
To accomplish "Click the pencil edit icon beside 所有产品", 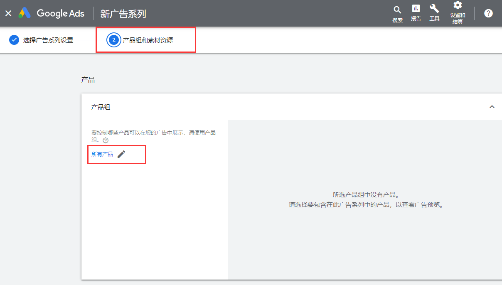I will coord(121,154).
